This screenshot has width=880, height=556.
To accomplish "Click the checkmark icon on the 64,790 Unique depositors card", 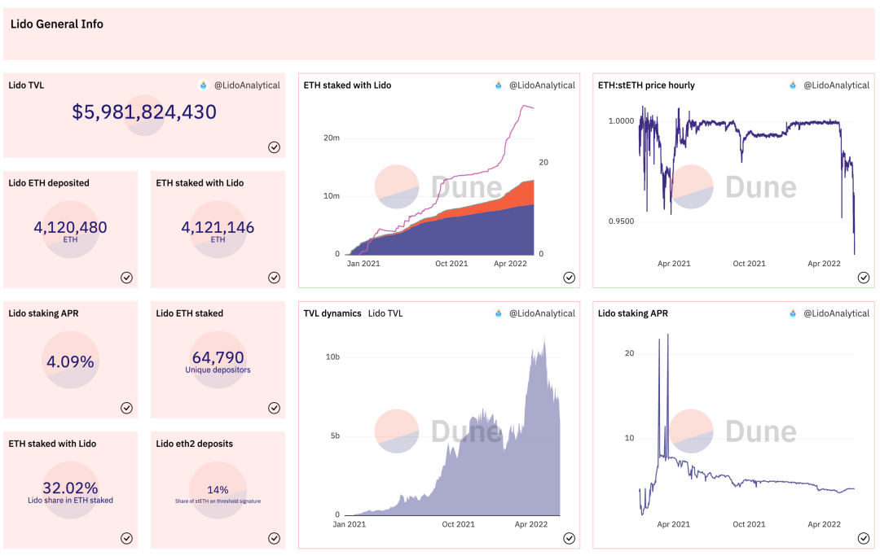I will point(274,408).
